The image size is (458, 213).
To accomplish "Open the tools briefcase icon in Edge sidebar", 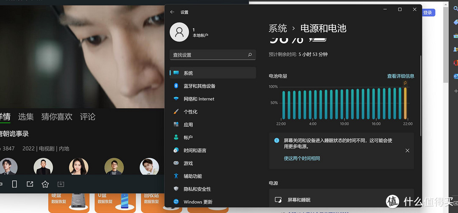I will coord(455,36).
